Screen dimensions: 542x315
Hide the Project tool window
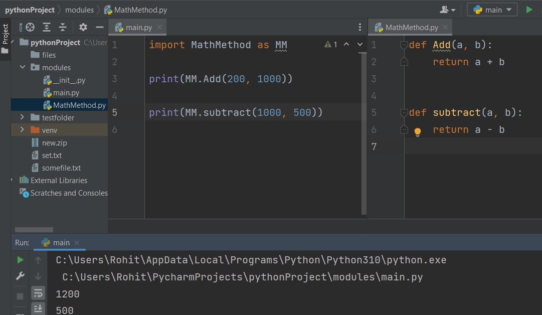click(100, 27)
